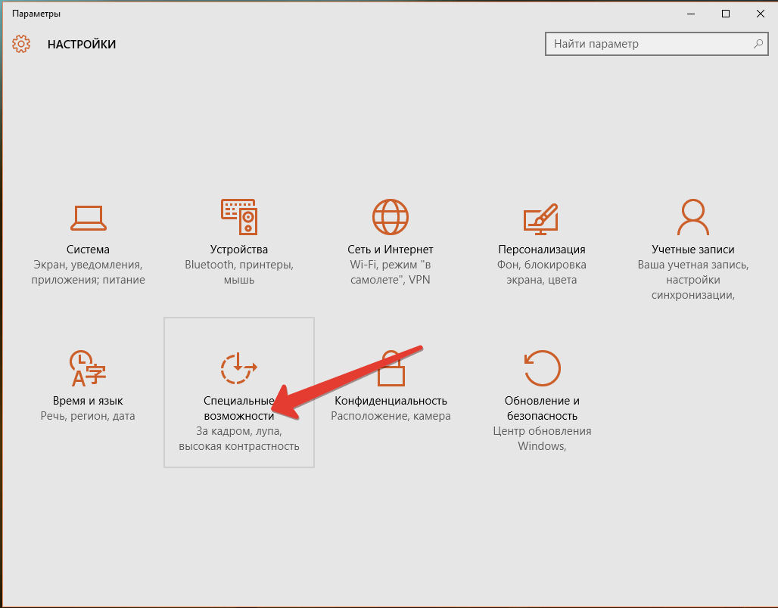Viewport: 778px width, 608px height.
Task: Select the Персонализация paintbrush icon
Action: (x=541, y=218)
